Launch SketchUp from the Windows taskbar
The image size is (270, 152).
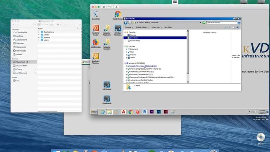pos(138,112)
